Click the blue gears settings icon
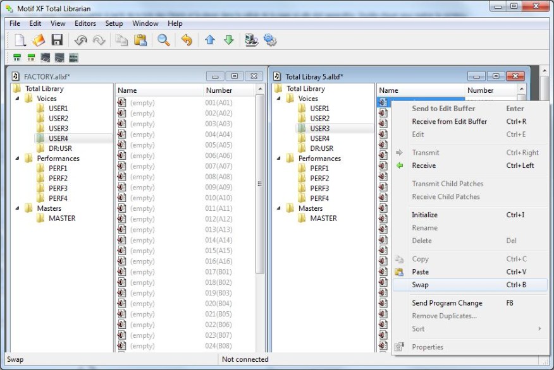Viewport: 554px width, 370px height. (270, 40)
